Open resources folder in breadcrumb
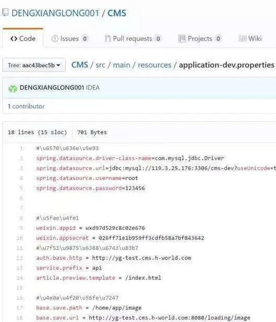Viewport: 276px width, 322px height. coord(155,65)
